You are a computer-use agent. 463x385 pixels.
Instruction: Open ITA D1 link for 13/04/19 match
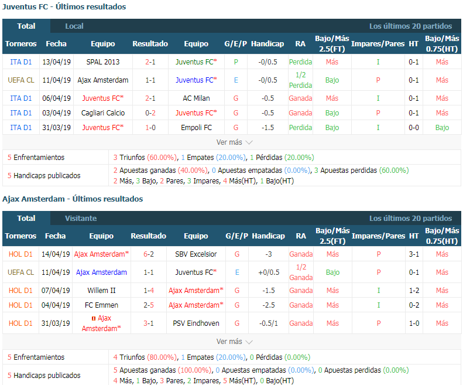20,62
